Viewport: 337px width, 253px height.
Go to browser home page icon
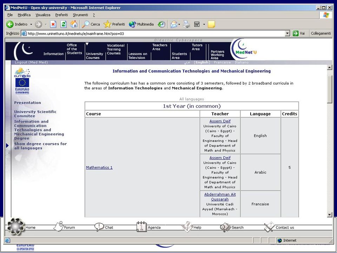(x=74, y=24)
